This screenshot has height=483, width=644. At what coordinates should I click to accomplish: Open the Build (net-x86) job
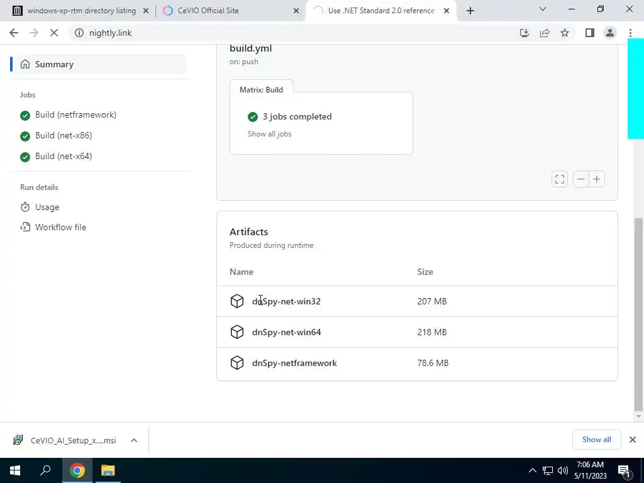(64, 136)
